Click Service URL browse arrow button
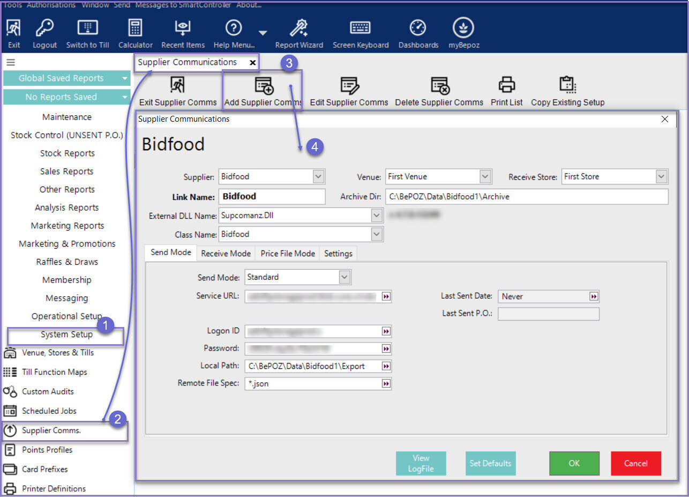 coord(386,296)
